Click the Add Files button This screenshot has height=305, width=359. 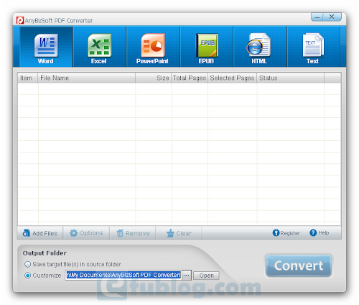[40, 233]
